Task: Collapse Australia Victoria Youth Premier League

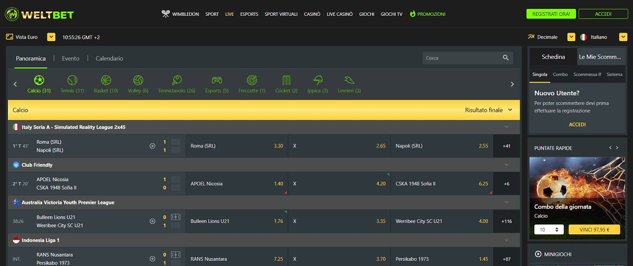Action: pos(506,202)
